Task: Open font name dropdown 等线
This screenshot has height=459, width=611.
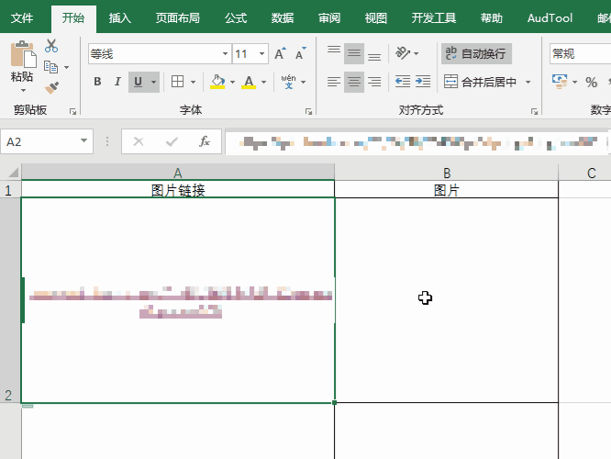Action: (225, 54)
